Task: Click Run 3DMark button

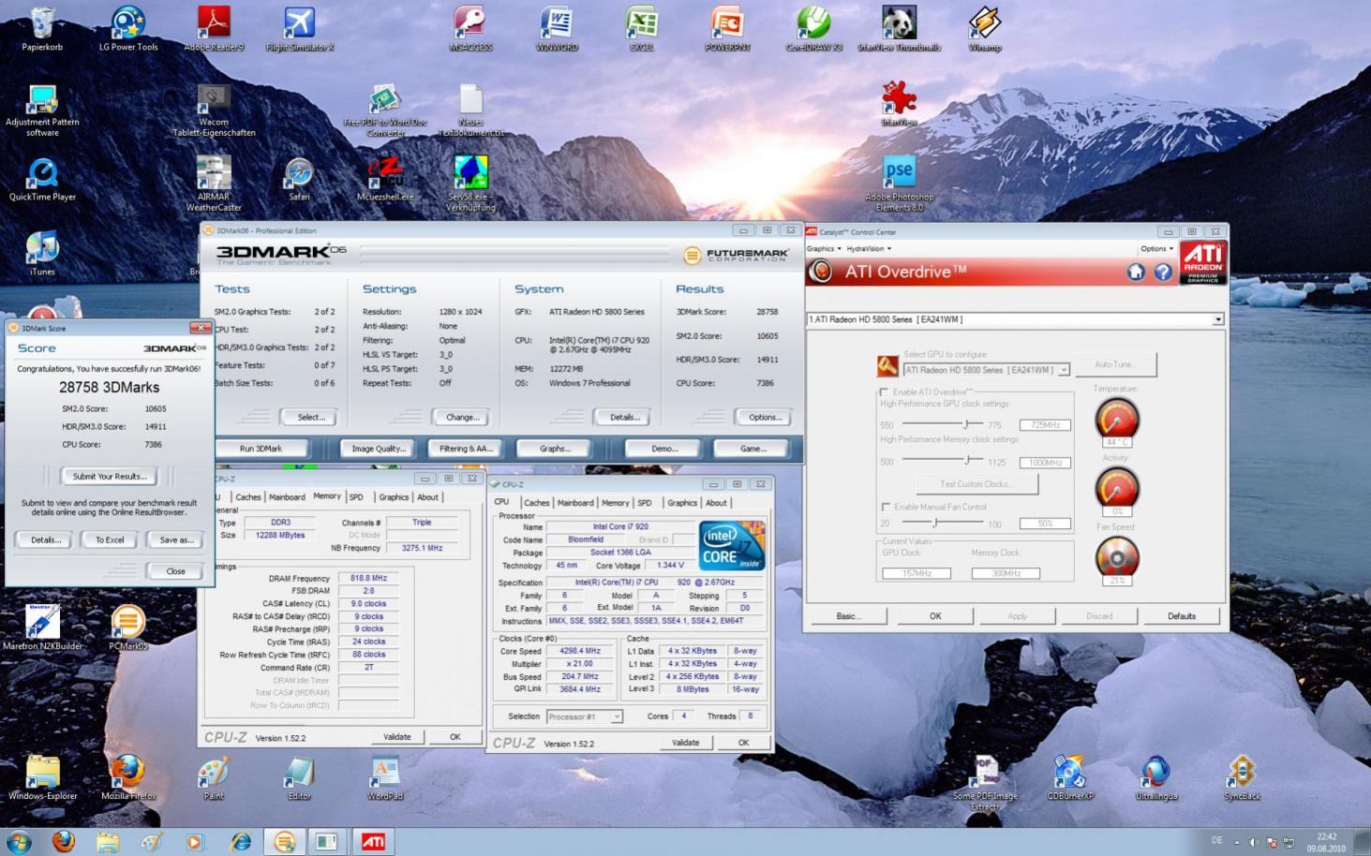Action: tap(261, 449)
